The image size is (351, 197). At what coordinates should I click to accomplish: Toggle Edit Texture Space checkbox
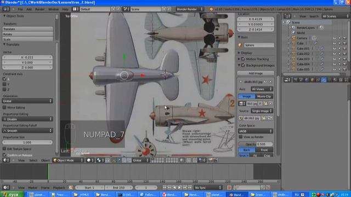click(x=4, y=149)
